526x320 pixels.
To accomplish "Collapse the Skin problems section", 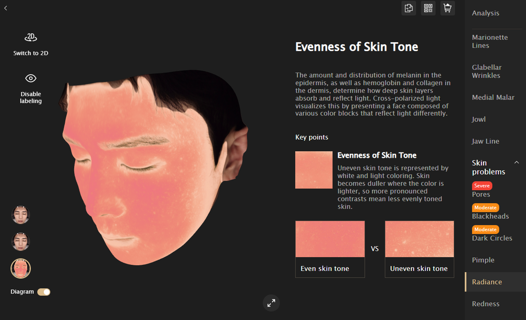I will [x=517, y=163].
